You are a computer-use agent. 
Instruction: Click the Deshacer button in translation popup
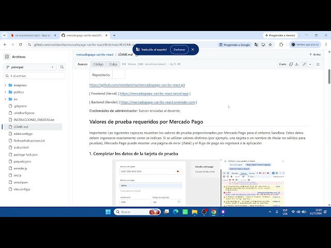pos(179,50)
